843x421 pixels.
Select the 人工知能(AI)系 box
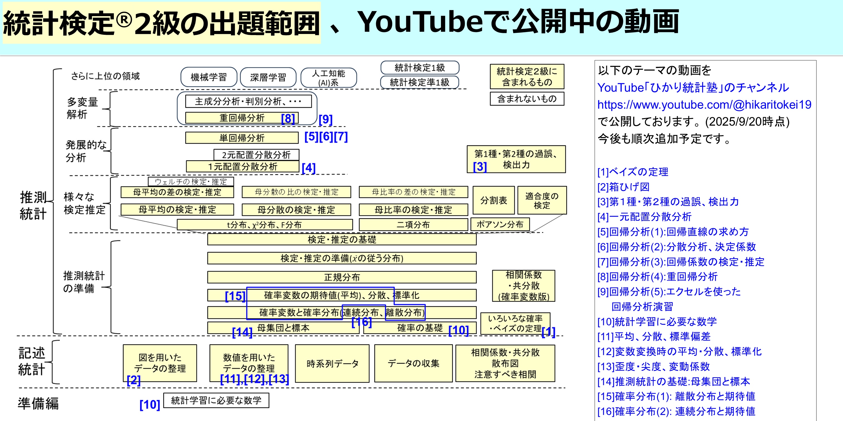coord(330,77)
